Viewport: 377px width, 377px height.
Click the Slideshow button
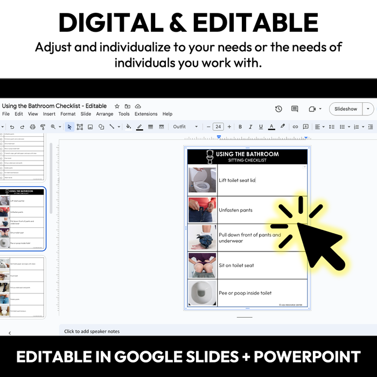pyautogui.click(x=346, y=109)
